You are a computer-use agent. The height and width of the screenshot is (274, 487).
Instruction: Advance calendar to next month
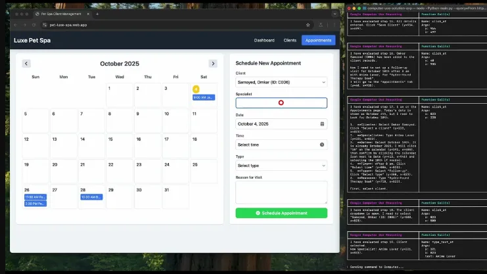(213, 64)
